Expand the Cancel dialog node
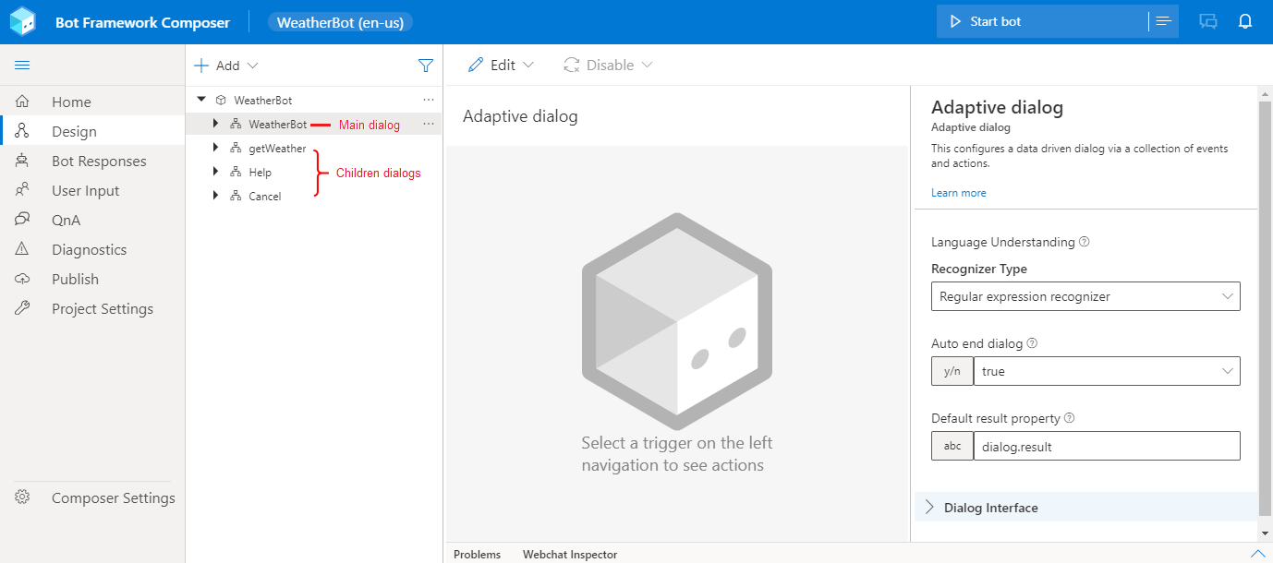Image resolution: width=1273 pixels, height=563 pixels. [x=216, y=196]
